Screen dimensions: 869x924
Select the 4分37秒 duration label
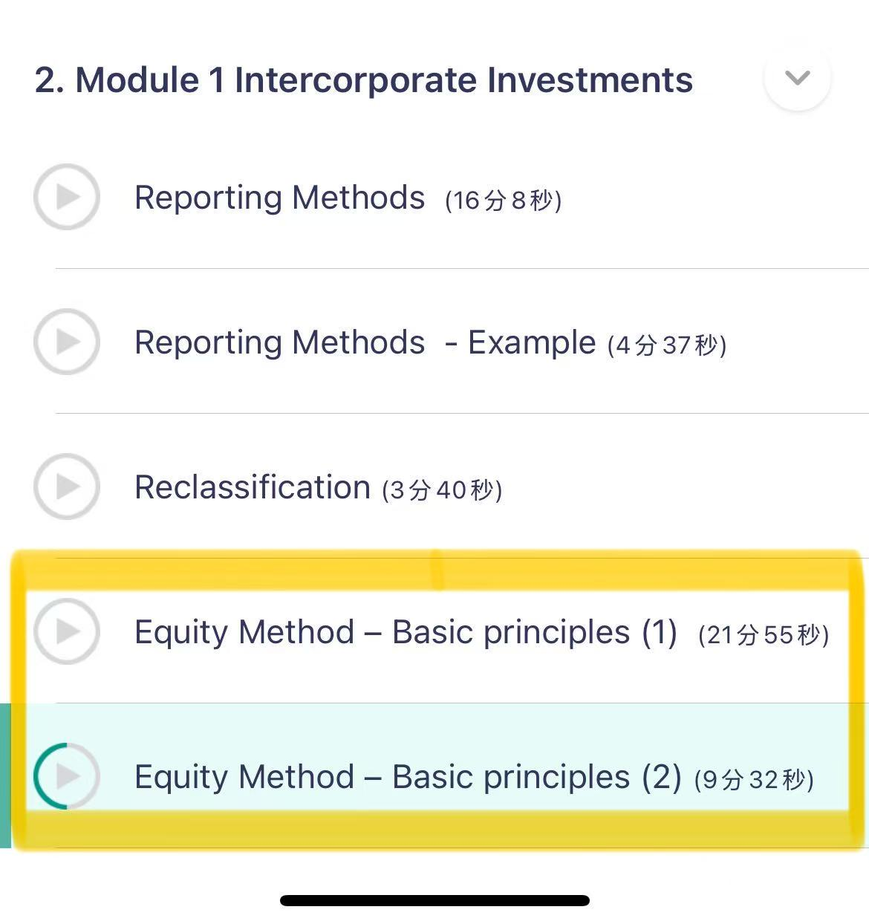pyautogui.click(x=667, y=345)
